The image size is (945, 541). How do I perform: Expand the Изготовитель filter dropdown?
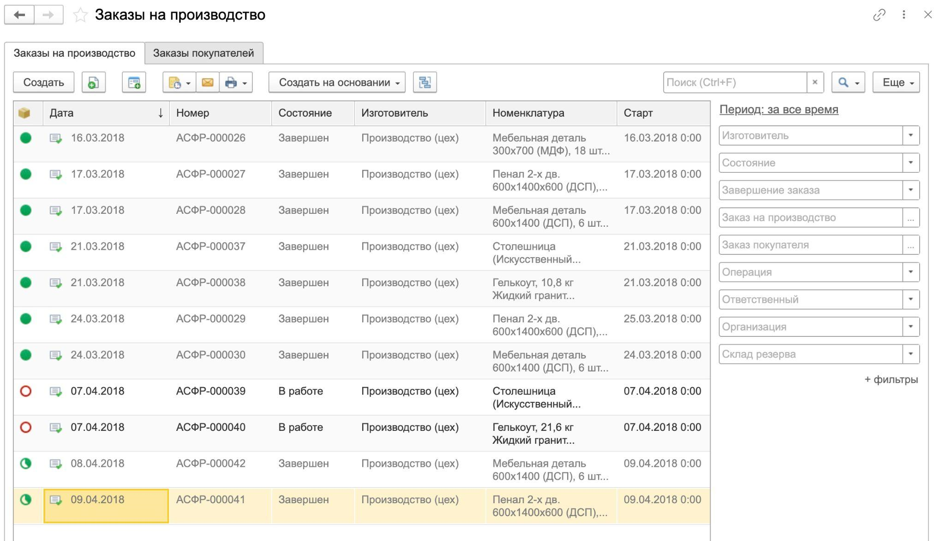(x=911, y=135)
